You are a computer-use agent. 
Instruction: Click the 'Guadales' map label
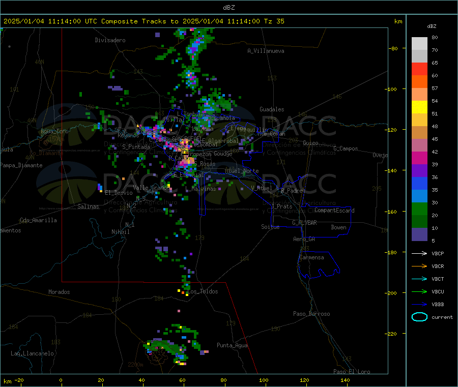[x=272, y=109]
